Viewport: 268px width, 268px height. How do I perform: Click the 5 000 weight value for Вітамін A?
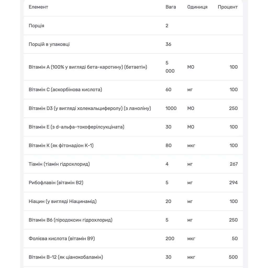(x=170, y=67)
